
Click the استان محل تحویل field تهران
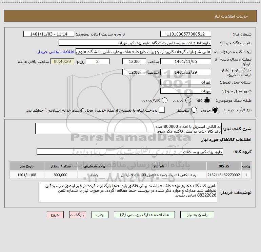[x=186, y=82]
